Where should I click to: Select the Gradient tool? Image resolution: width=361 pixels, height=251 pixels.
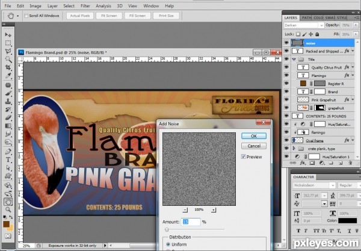pos(8,126)
